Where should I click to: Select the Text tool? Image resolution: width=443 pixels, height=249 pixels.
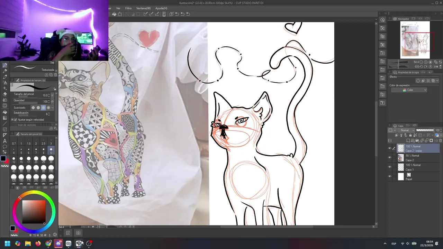(x=5, y=141)
